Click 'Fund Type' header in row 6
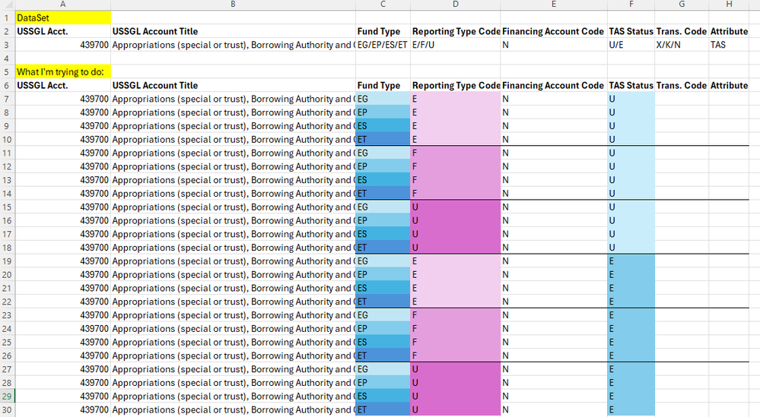This screenshot has width=760, height=417. (x=383, y=86)
